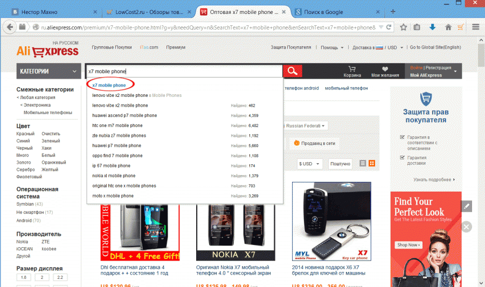Open the browser hamburger menu

476,27
